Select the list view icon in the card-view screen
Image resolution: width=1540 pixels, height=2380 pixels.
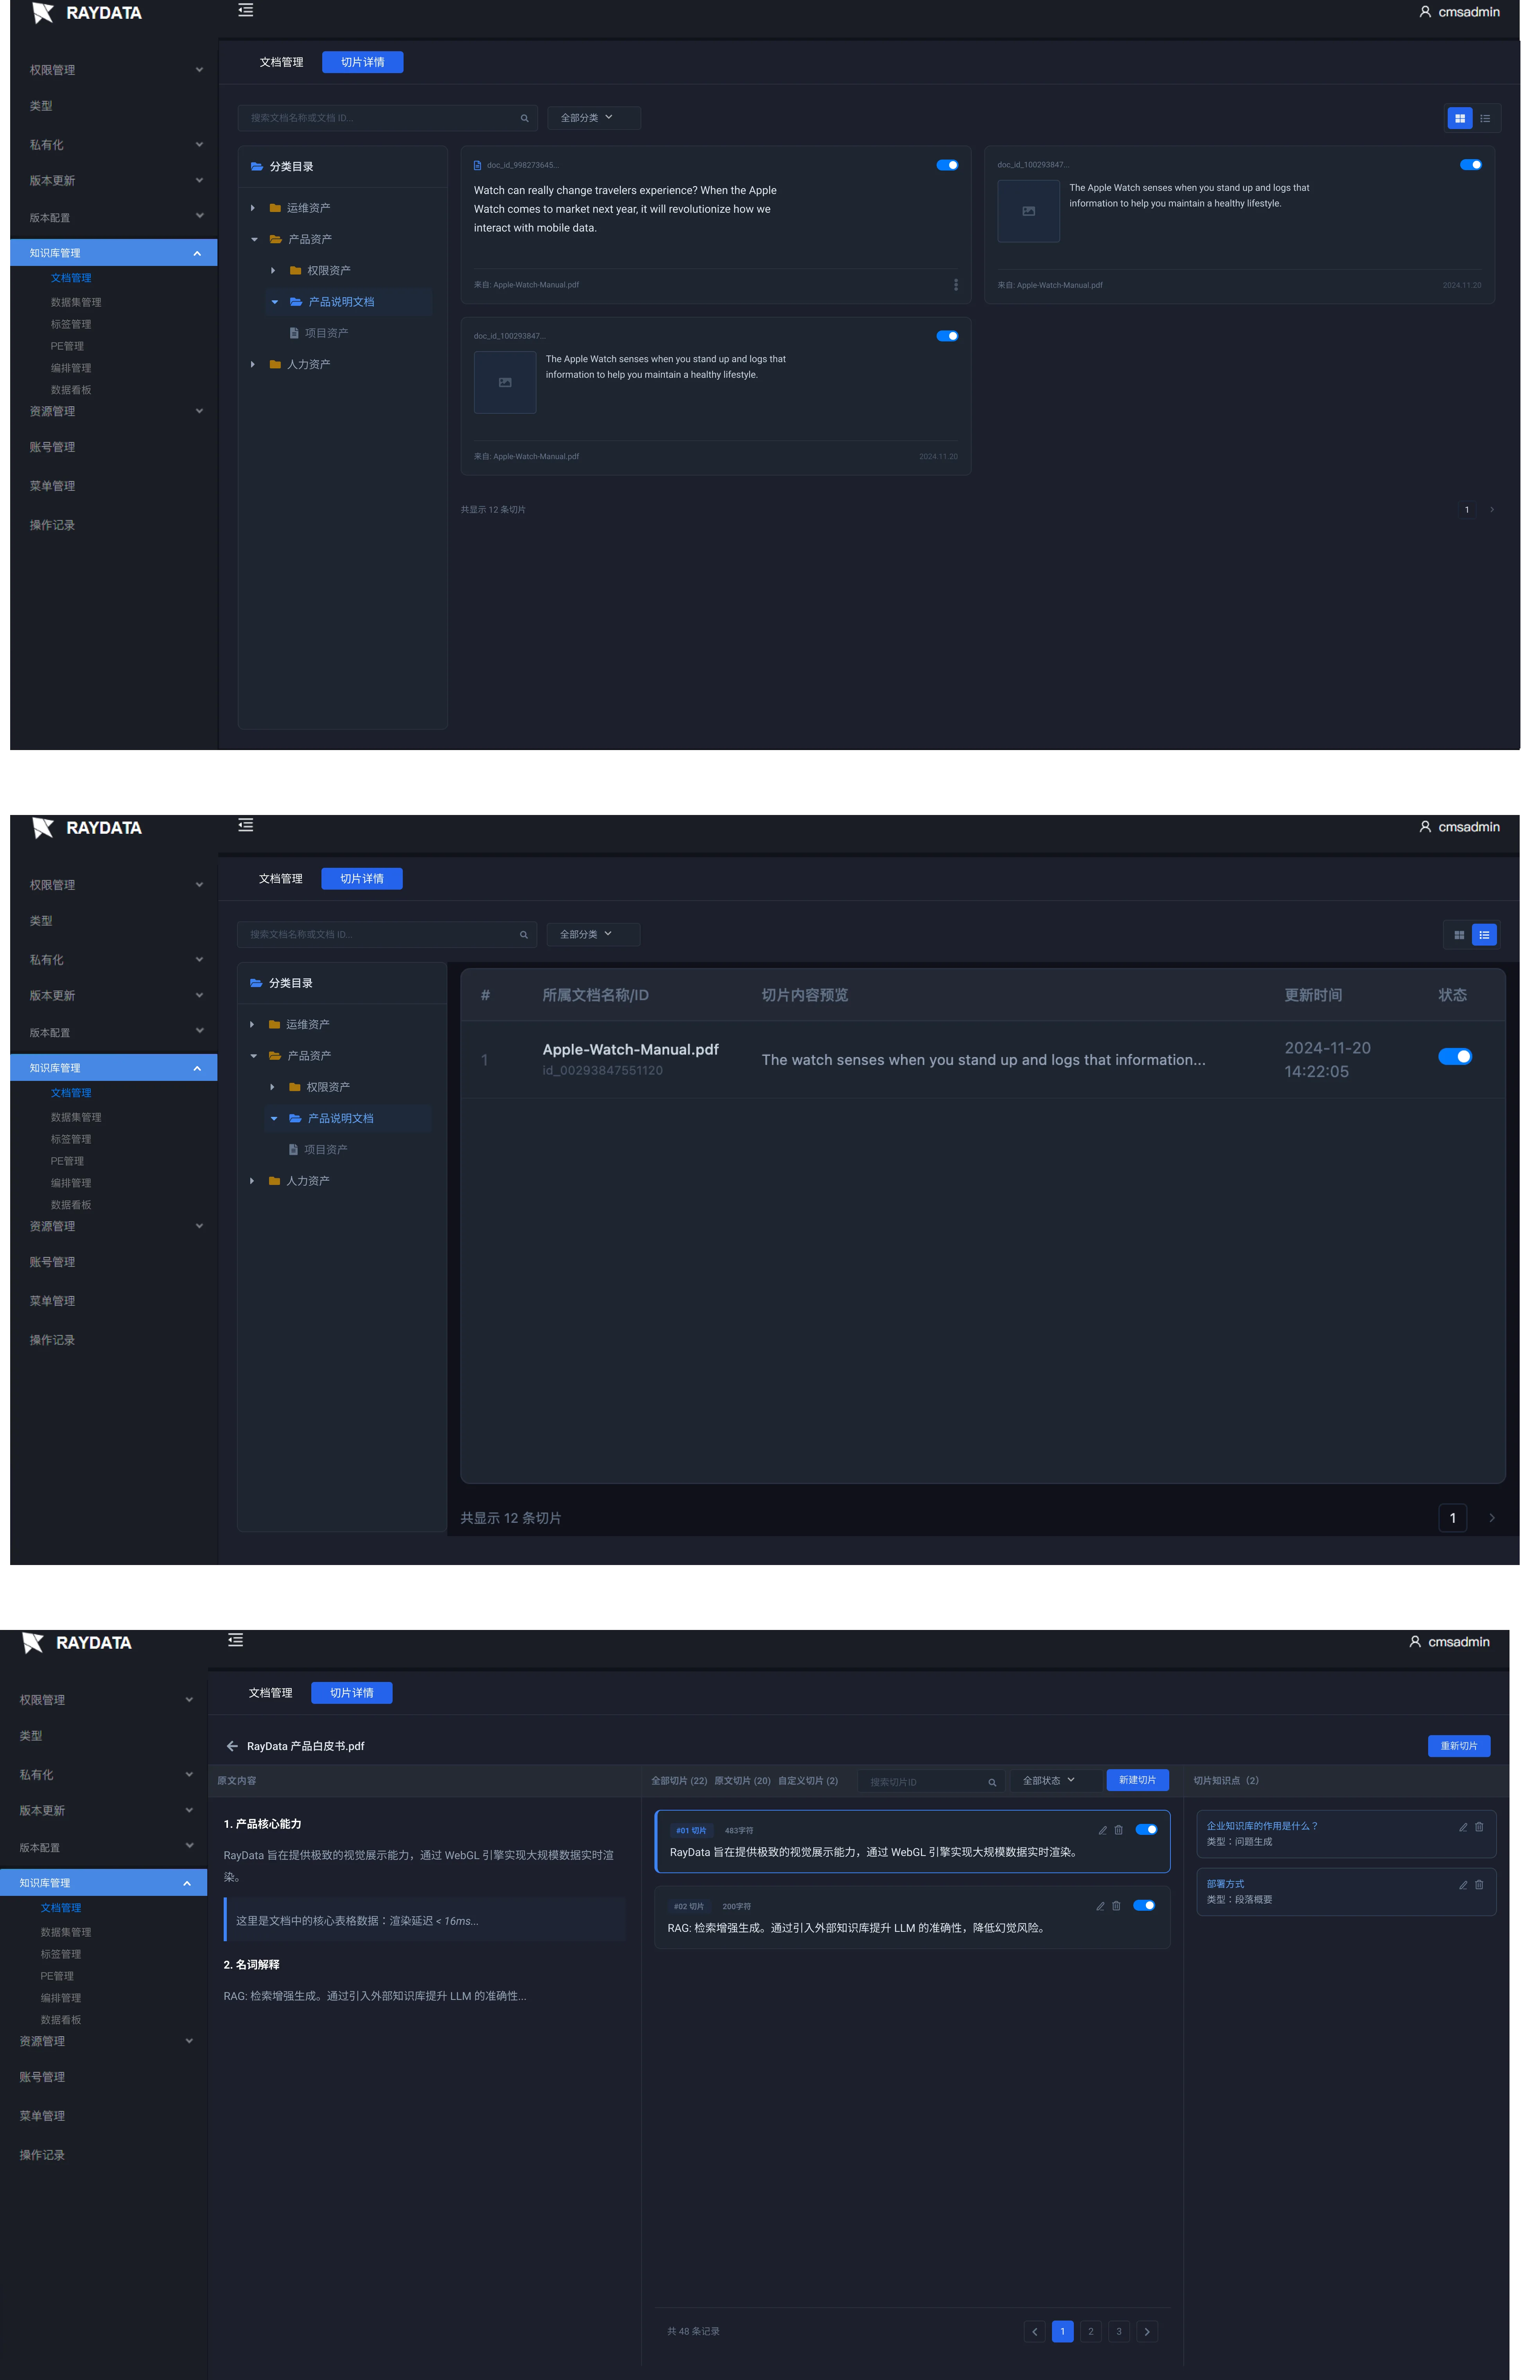[1485, 118]
